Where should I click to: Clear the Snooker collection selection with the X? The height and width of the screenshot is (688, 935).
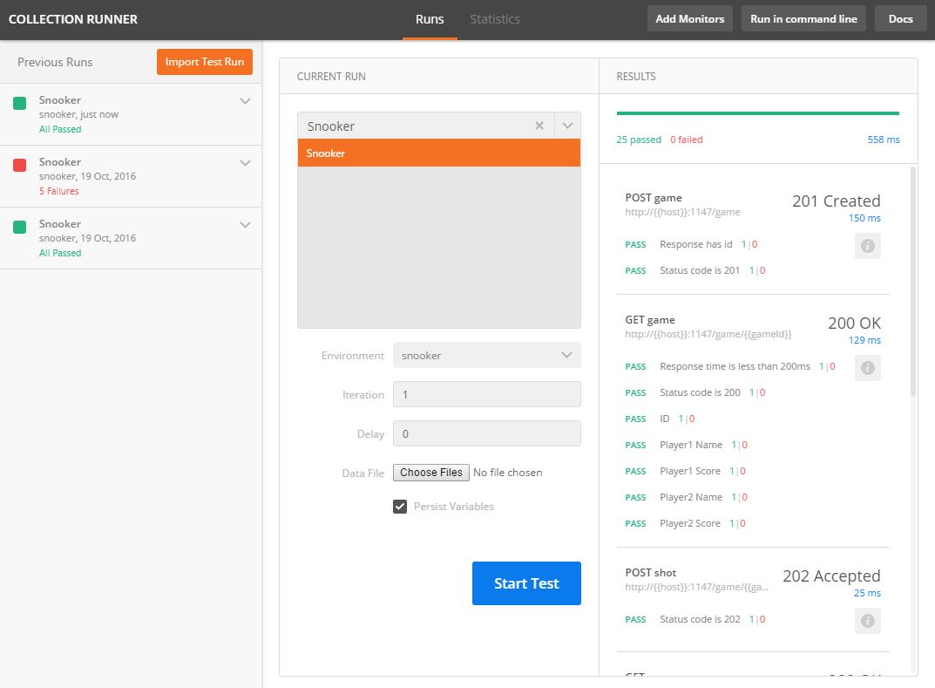[539, 126]
